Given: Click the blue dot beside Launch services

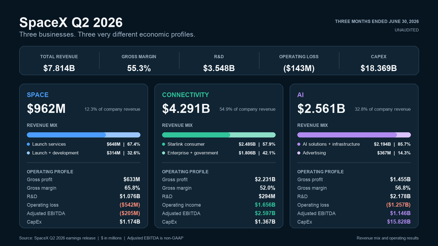Looking at the screenshot, I should click(28, 144).
